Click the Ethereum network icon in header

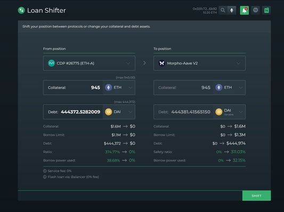[232, 10]
